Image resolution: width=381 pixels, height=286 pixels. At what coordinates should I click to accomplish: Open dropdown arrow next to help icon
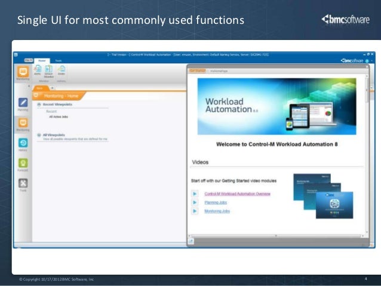click(x=372, y=61)
